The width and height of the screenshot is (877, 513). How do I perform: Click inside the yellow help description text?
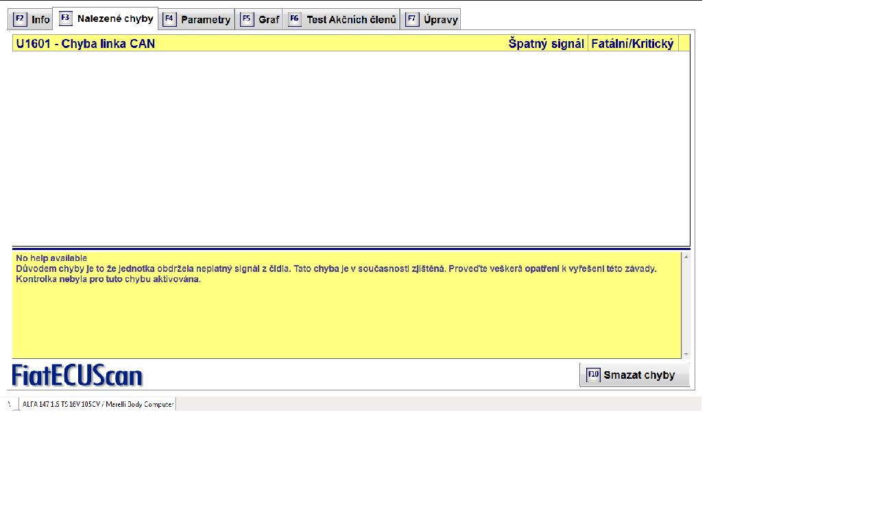pos(336,269)
